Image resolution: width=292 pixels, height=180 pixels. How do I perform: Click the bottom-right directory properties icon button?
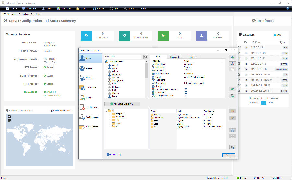tap(232, 147)
